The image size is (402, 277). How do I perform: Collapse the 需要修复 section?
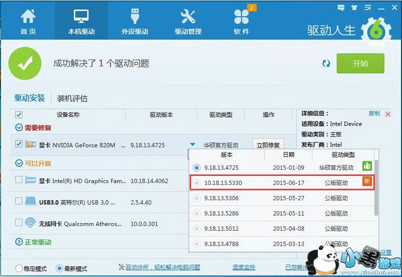coord(19,128)
